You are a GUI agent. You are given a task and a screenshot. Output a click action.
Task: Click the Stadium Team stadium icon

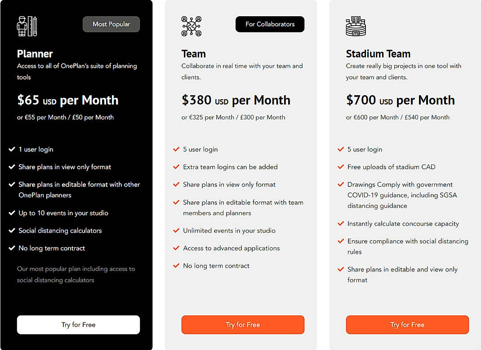point(356,26)
